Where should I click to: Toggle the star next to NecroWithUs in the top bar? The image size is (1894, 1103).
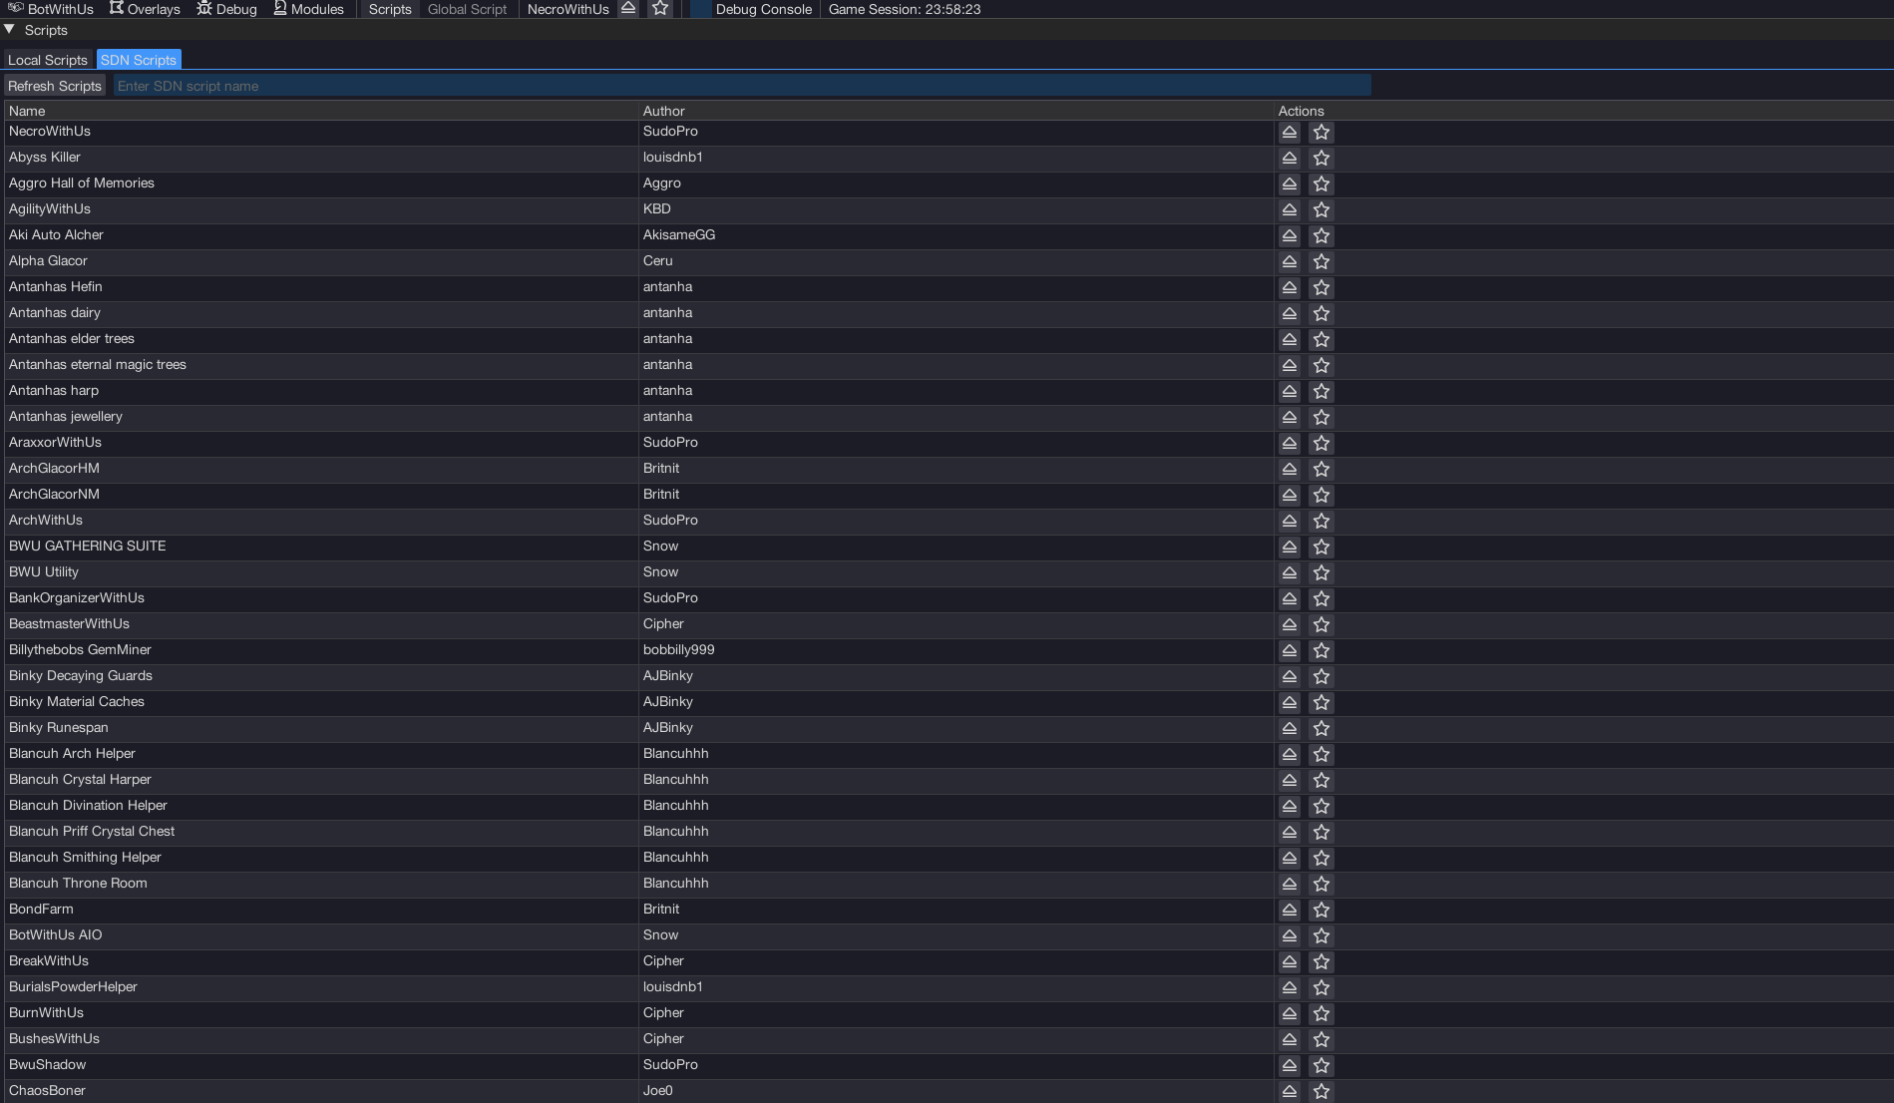tap(660, 9)
